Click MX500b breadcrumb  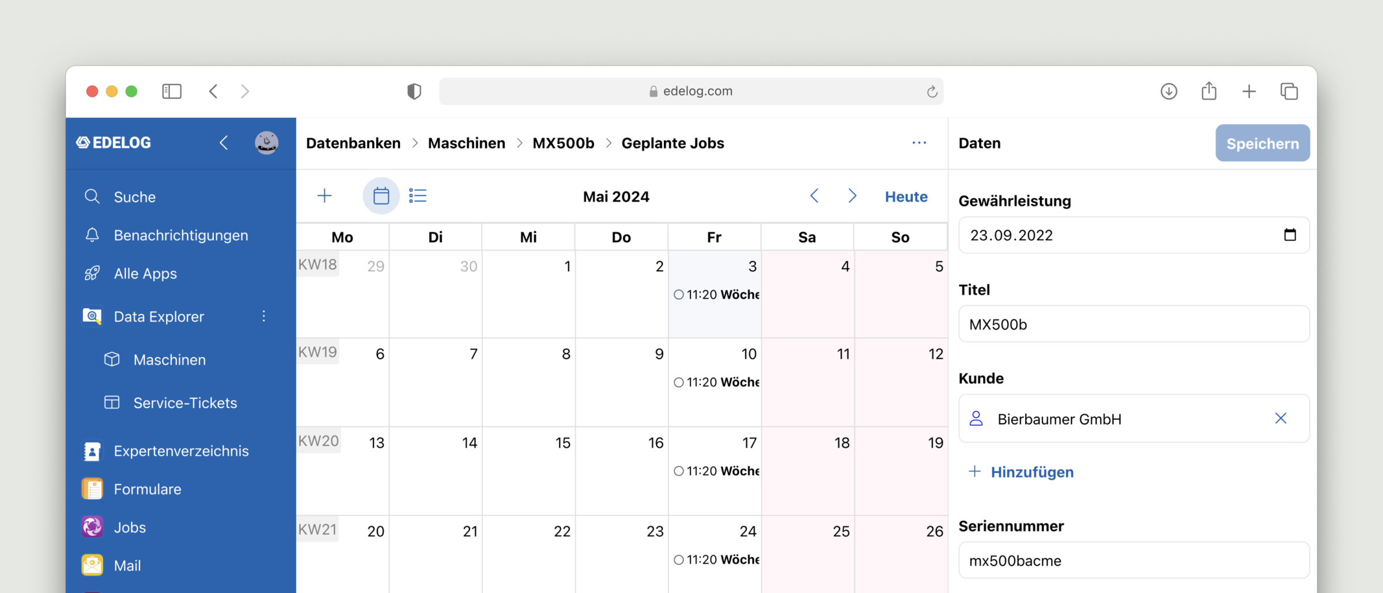coord(564,143)
